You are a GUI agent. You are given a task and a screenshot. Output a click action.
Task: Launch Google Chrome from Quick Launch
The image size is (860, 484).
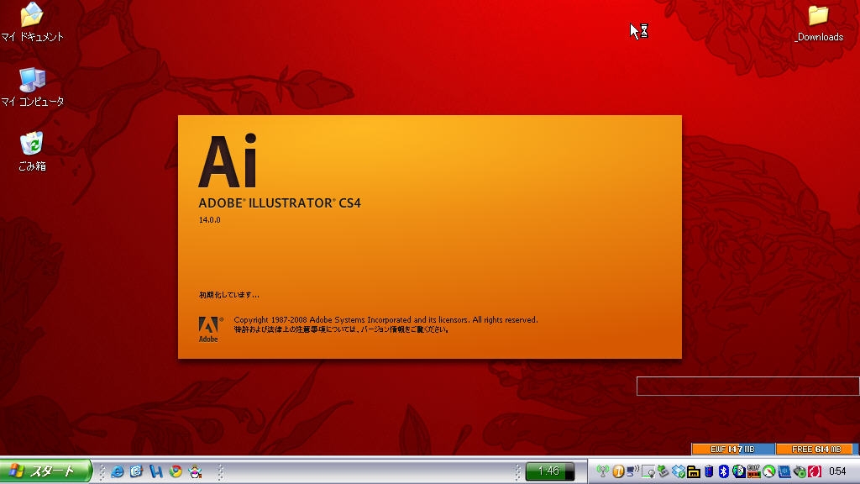pyautogui.click(x=176, y=471)
